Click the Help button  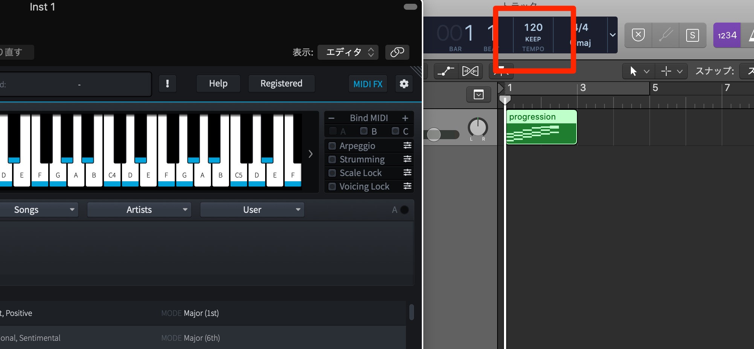click(x=218, y=83)
